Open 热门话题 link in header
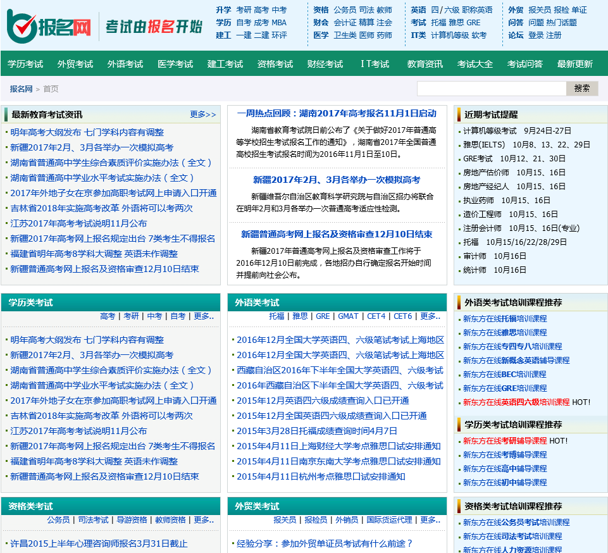 click(561, 23)
